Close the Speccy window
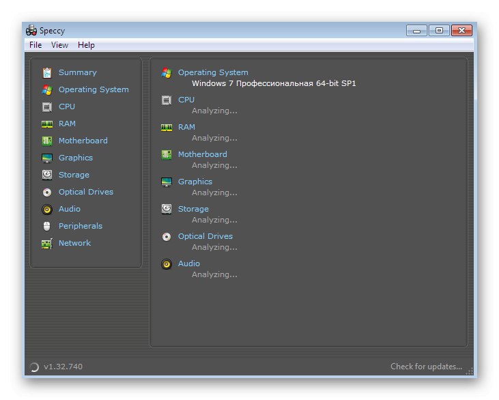499x400 pixels. coord(461,31)
